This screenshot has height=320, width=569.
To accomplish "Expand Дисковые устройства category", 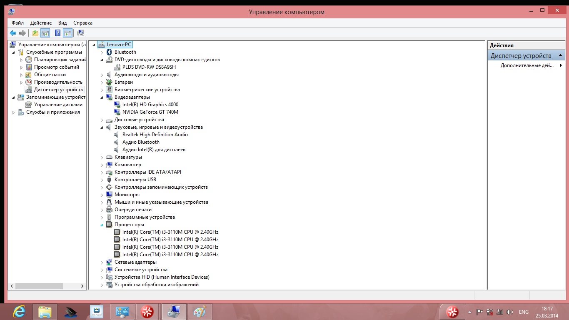I will pyautogui.click(x=102, y=120).
